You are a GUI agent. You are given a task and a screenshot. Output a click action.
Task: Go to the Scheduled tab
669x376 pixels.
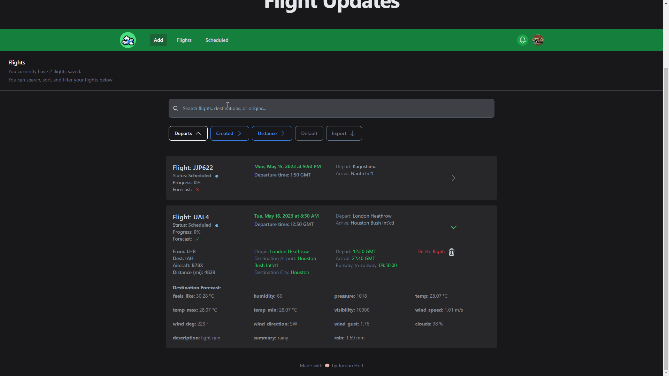pyautogui.click(x=217, y=40)
